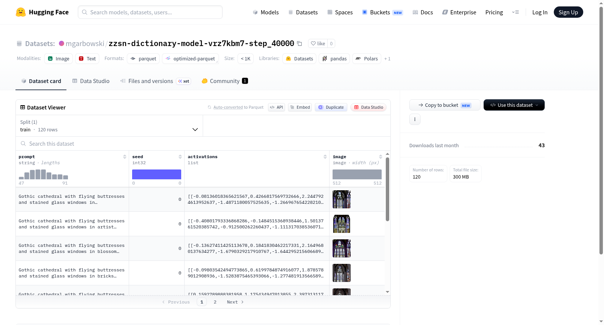604x325 pixels.
Task: Click the <1K size tag
Action: (x=245, y=59)
